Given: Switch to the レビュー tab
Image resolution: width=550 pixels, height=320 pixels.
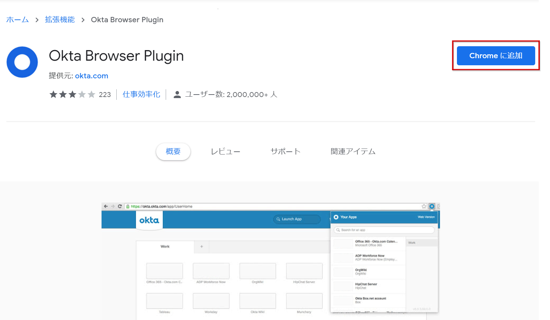Looking at the screenshot, I should point(225,152).
